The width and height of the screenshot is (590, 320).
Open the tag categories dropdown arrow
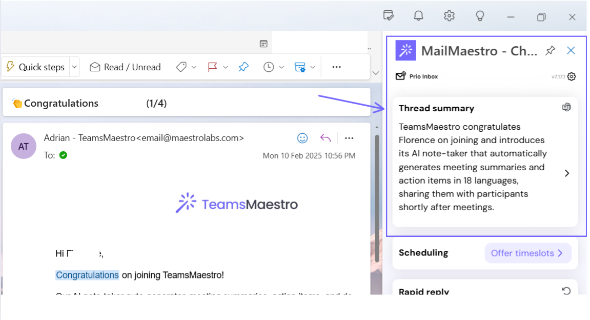click(194, 67)
